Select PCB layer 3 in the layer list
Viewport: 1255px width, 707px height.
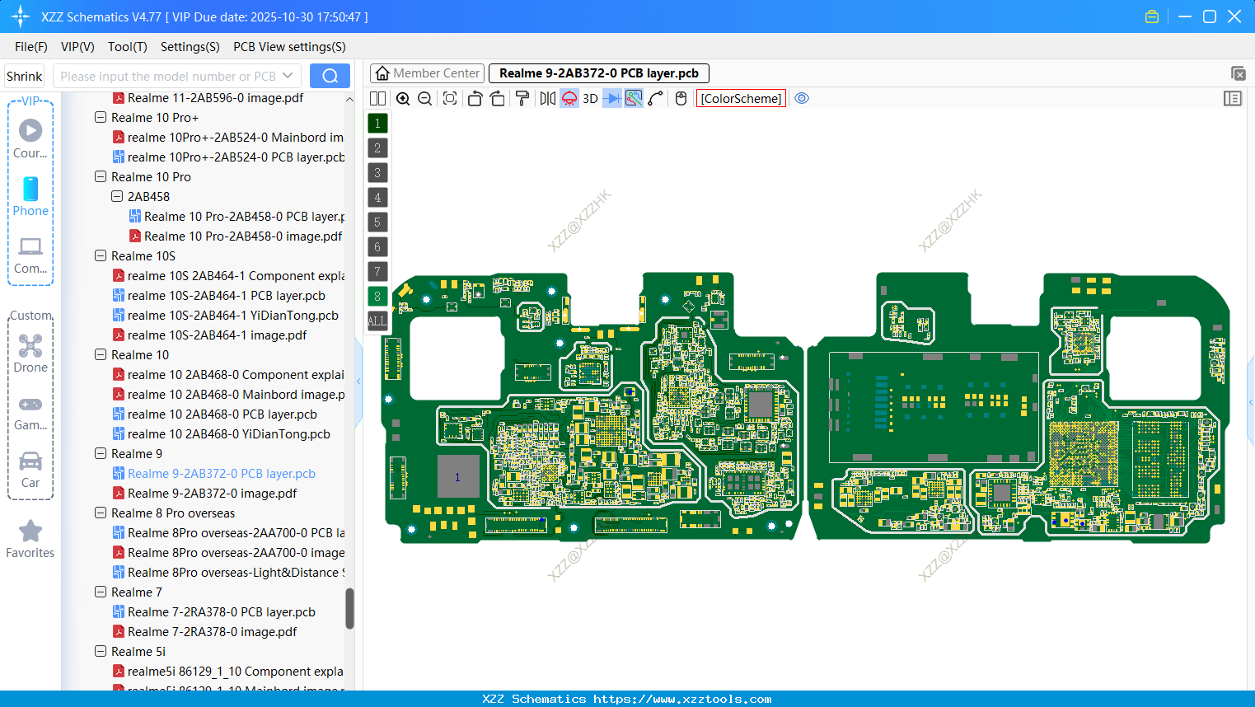pyautogui.click(x=377, y=172)
